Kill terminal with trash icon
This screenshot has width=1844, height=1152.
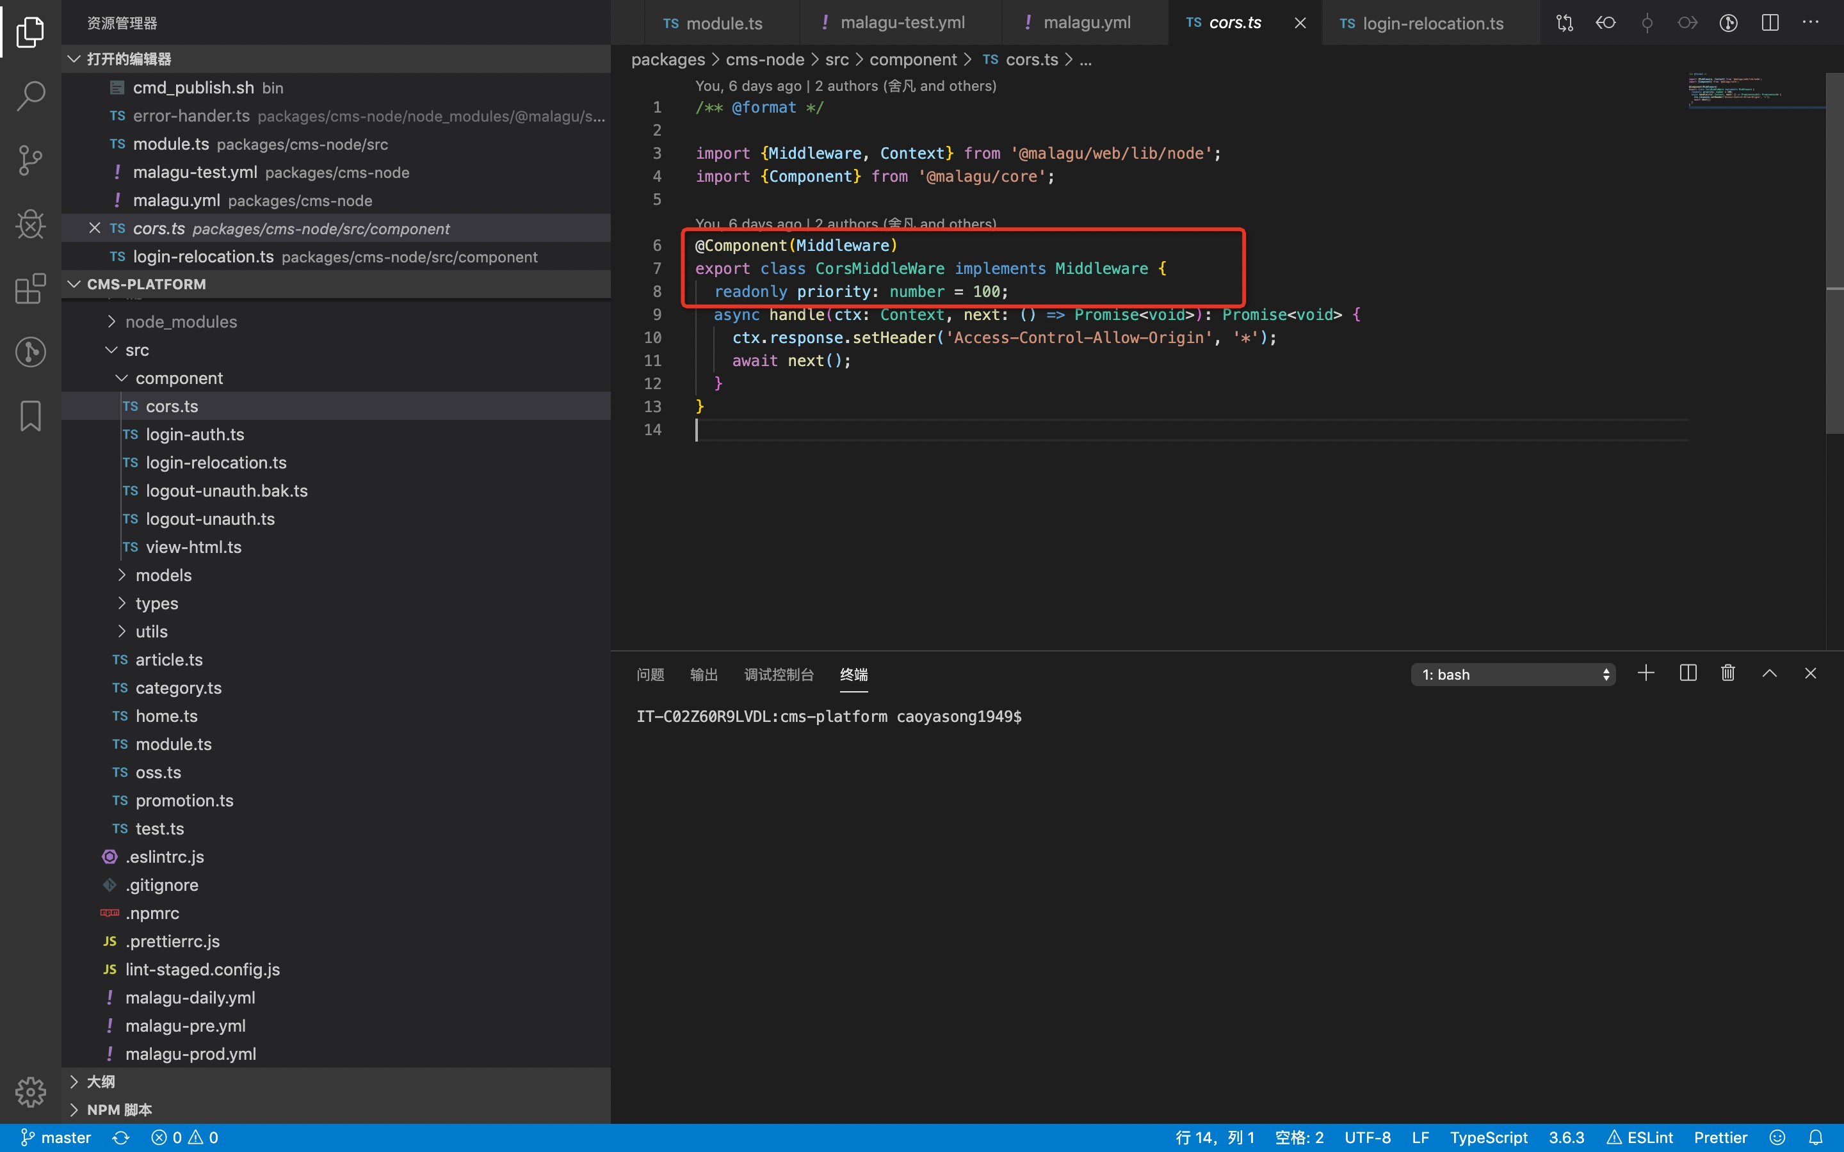pos(1727,673)
